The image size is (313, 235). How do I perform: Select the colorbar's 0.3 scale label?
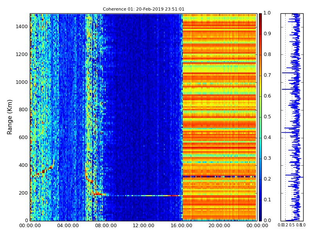267,158
